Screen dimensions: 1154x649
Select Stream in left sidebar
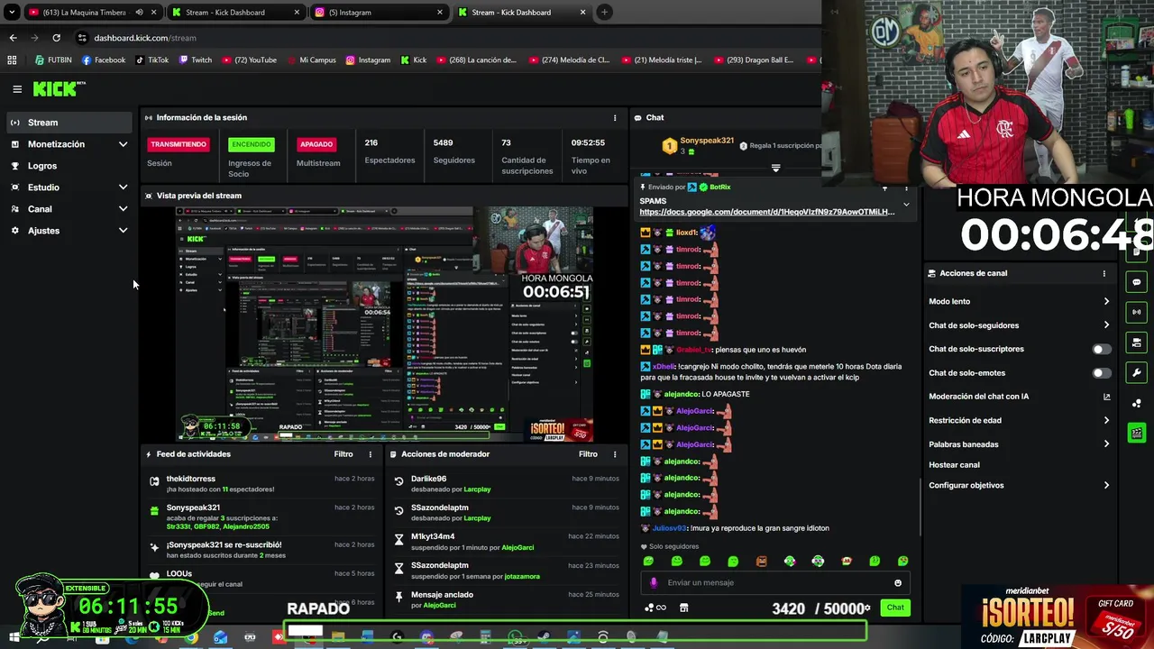(x=69, y=123)
